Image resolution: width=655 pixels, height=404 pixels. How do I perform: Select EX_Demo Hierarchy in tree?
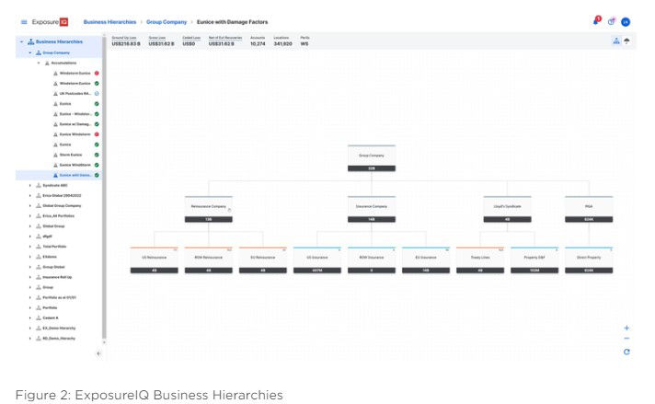(x=59, y=328)
